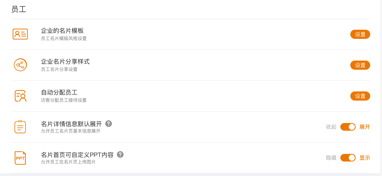Disable the PPT content display switch

348,158
